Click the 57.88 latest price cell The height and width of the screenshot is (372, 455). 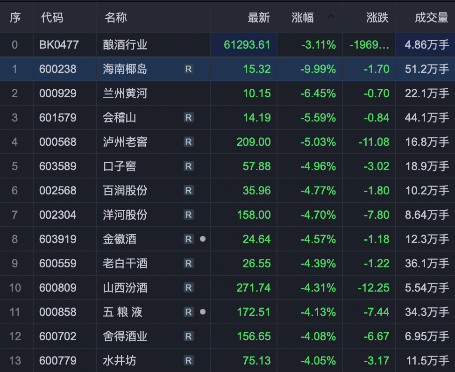click(256, 166)
